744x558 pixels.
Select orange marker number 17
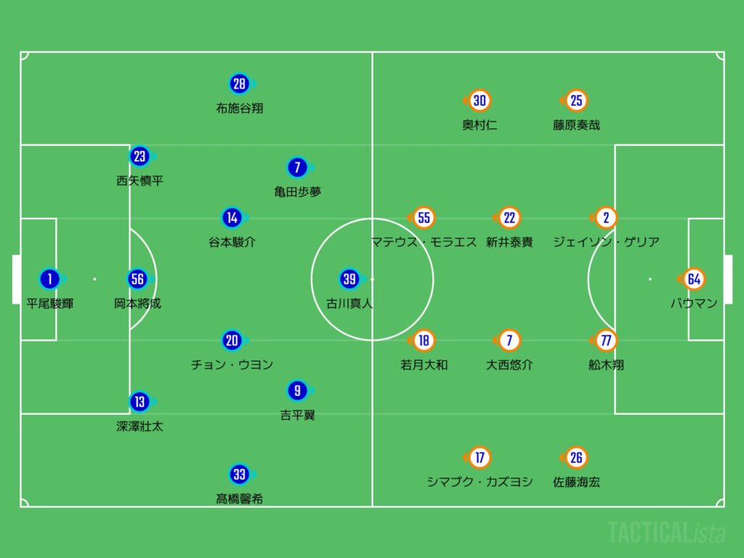[480, 458]
